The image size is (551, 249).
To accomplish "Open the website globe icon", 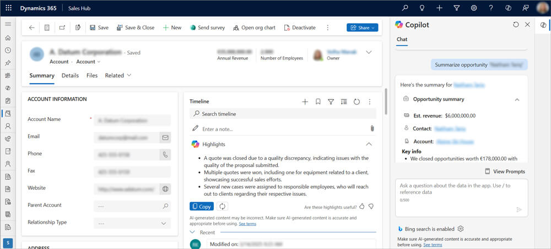I will 165,189.
